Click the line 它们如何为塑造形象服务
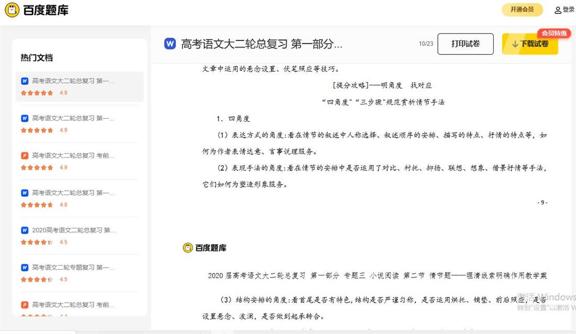Image resolution: width=576 pixels, height=334 pixels. point(245,185)
